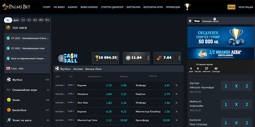255x127 pixels.
Task: Pick 1 for Щутгарт vs Айнтрахт Франкфурт
Action: click(226, 86)
